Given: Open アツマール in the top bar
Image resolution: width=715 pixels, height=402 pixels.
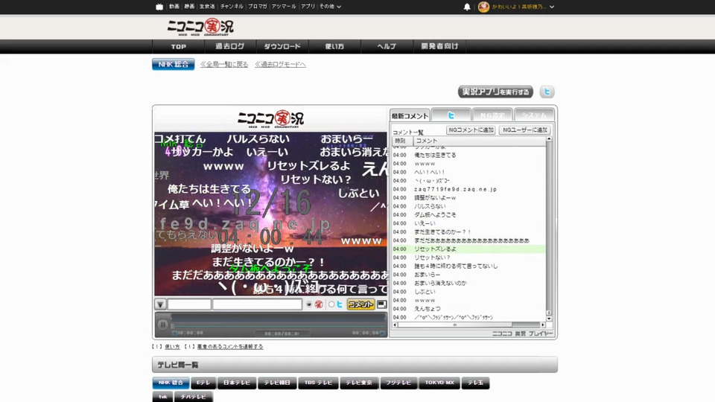Looking at the screenshot, I should (284, 7).
